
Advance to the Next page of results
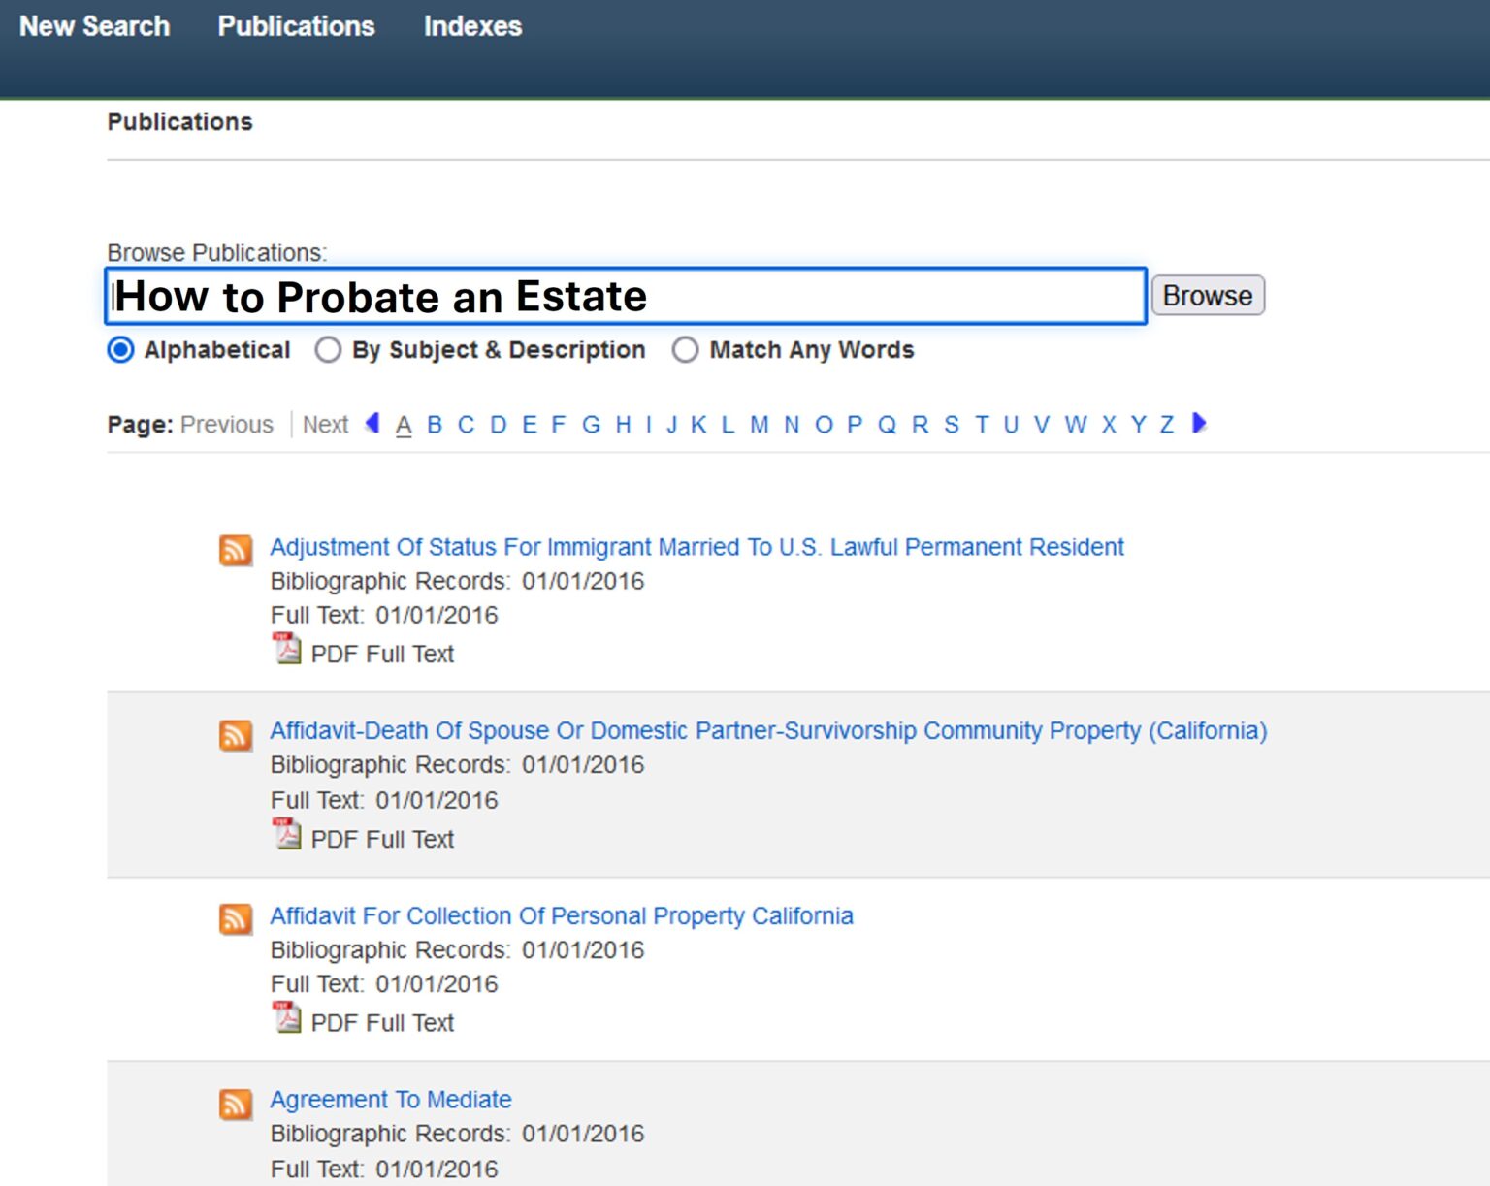[x=325, y=424]
